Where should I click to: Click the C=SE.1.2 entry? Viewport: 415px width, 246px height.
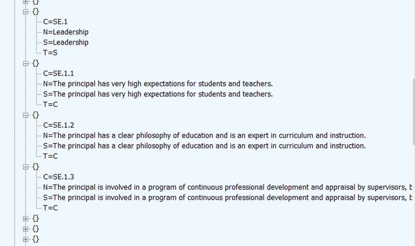click(x=58, y=125)
